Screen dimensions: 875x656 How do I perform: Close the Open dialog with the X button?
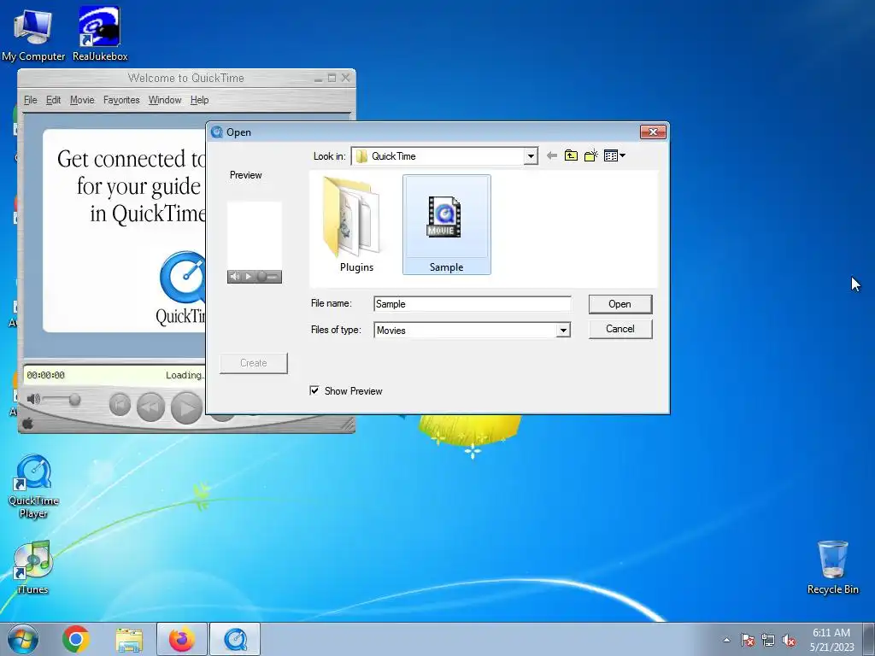pos(653,132)
